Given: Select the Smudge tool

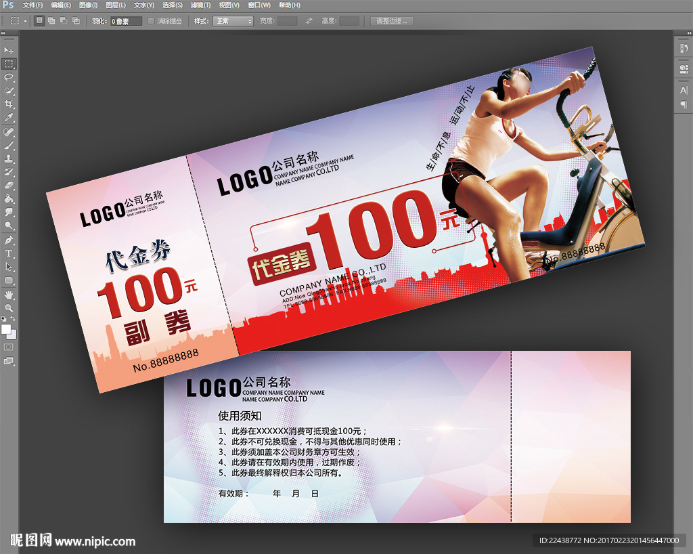Looking at the screenshot, I should coord(8,212).
